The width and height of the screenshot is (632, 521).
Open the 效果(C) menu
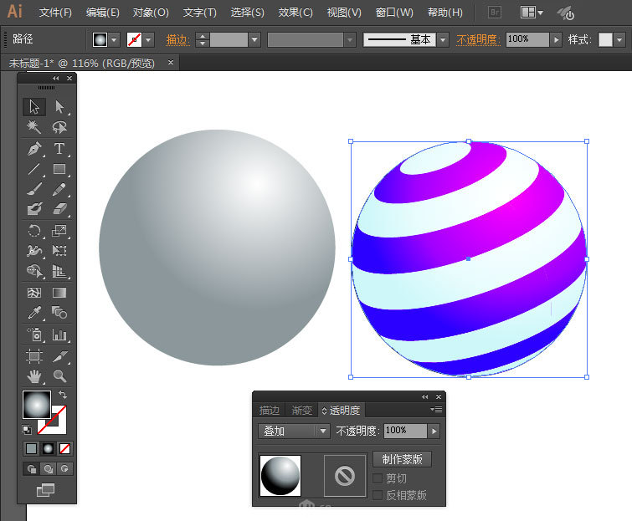click(x=295, y=13)
